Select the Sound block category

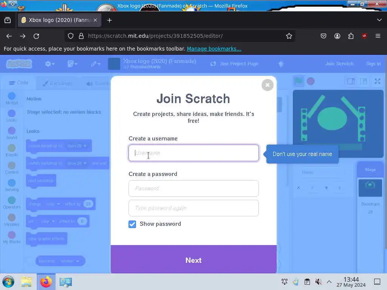click(12, 133)
